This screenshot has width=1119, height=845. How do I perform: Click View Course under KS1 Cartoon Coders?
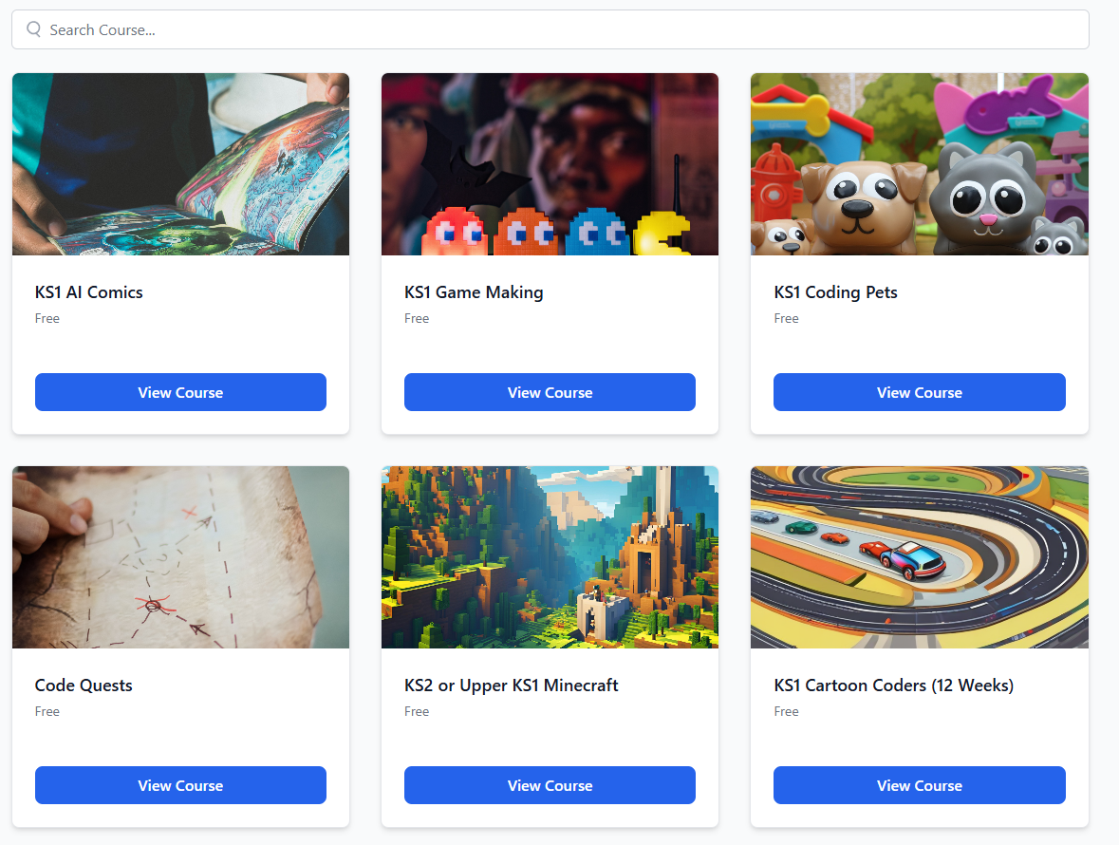pyautogui.click(x=919, y=785)
